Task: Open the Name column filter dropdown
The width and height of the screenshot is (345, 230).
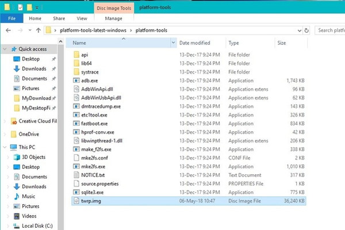Action: tap(174, 43)
